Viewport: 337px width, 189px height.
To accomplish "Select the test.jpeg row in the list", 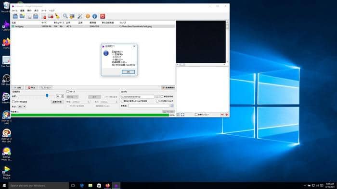I will tap(92, 26).
